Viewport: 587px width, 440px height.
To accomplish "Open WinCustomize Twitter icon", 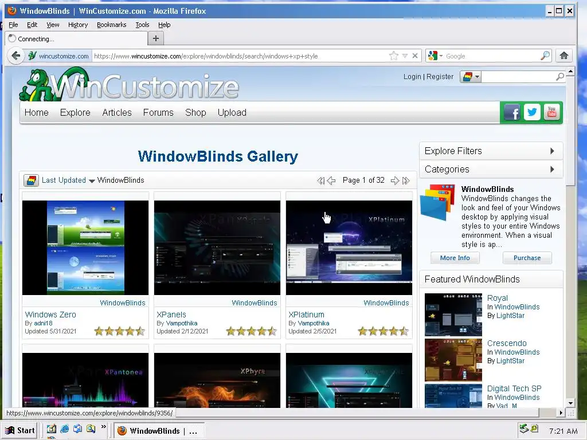I will pyautogui.click(x=531, y=112).
